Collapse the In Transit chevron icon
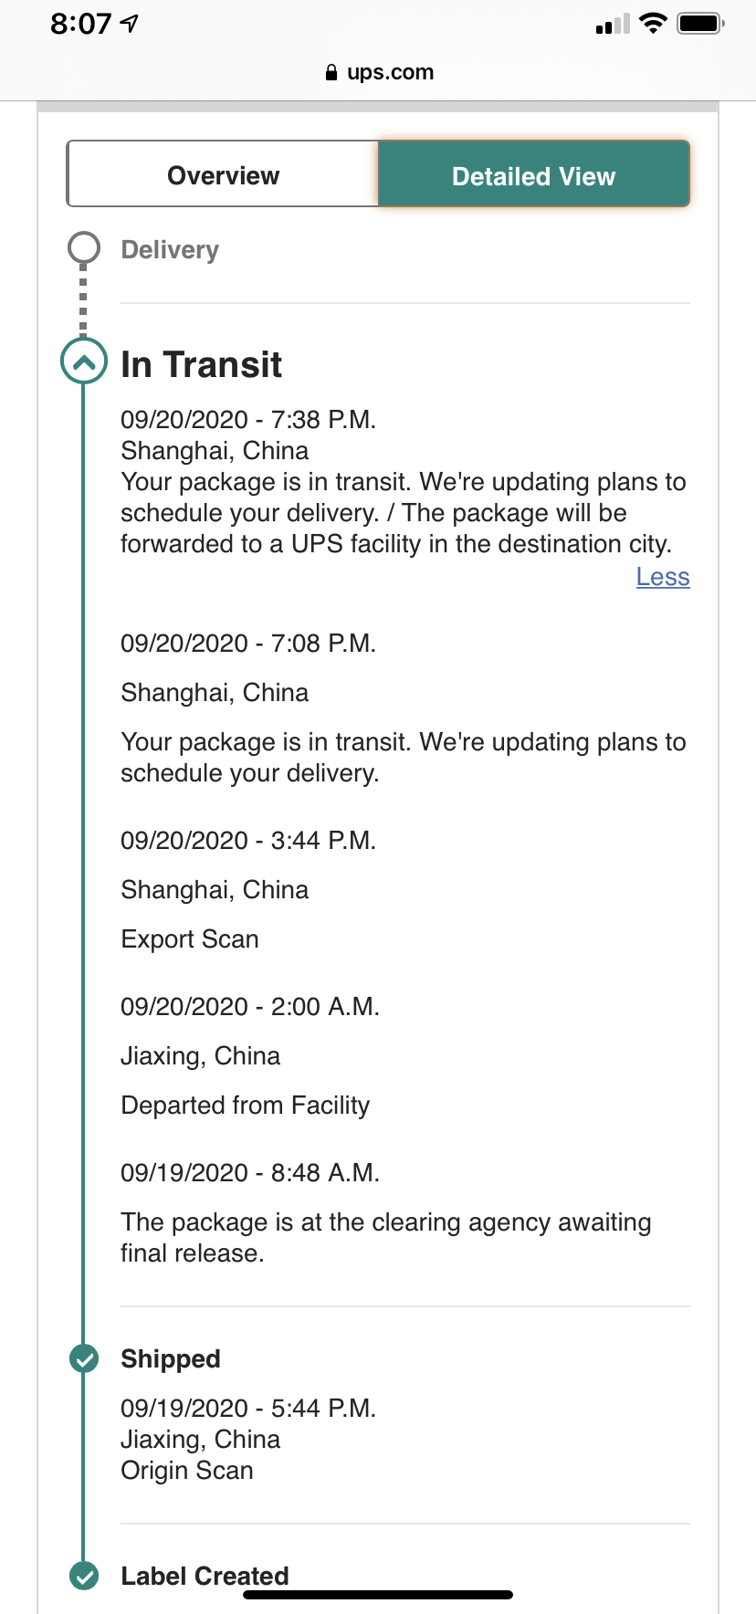This screenshot has width=756, height=1614. (83, 362)
